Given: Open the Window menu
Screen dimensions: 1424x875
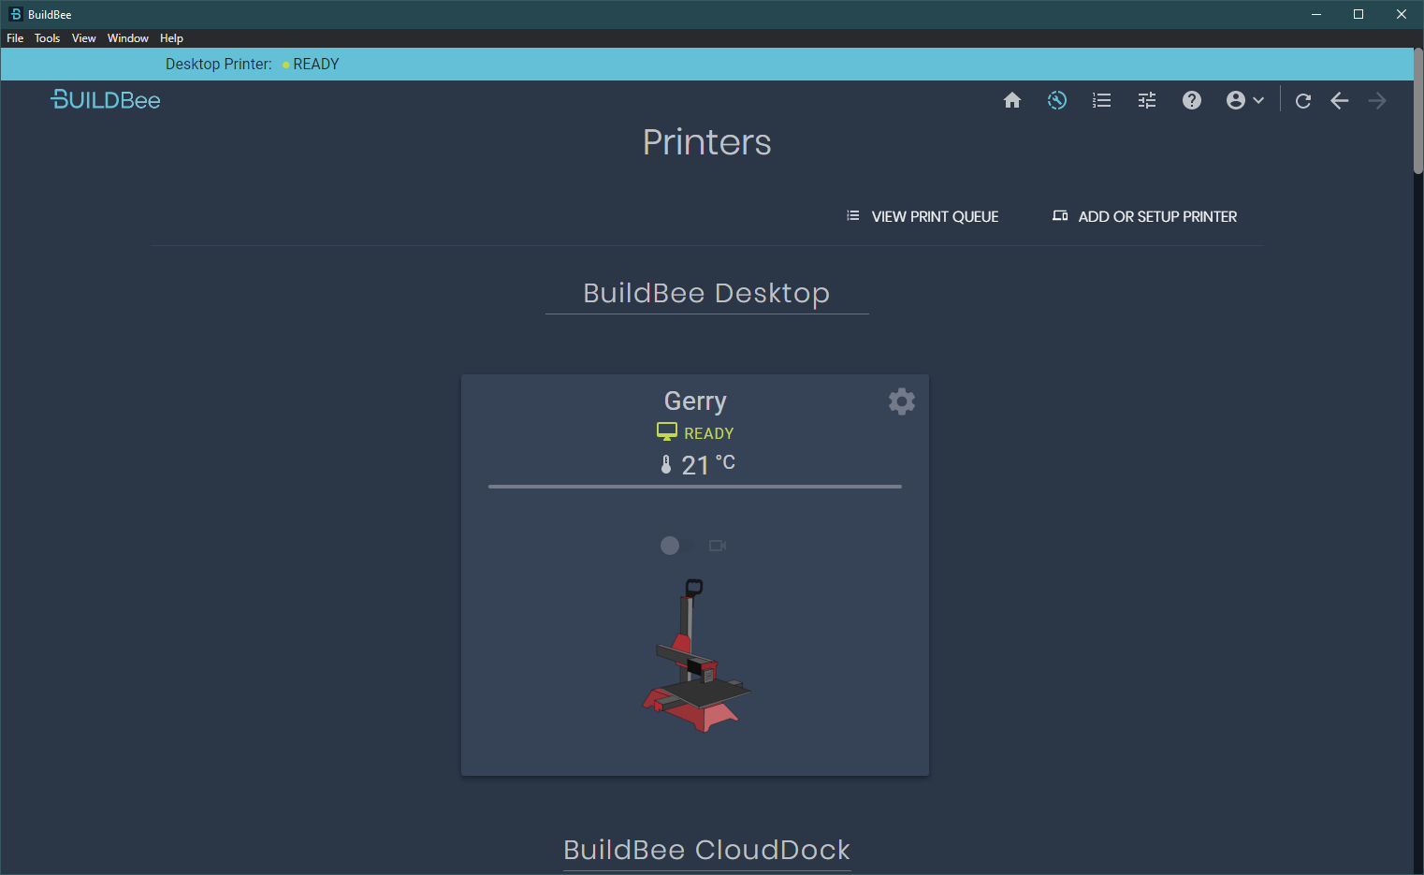Looking at the screenshot, I should pyautogui.click(x=128, y=38).
